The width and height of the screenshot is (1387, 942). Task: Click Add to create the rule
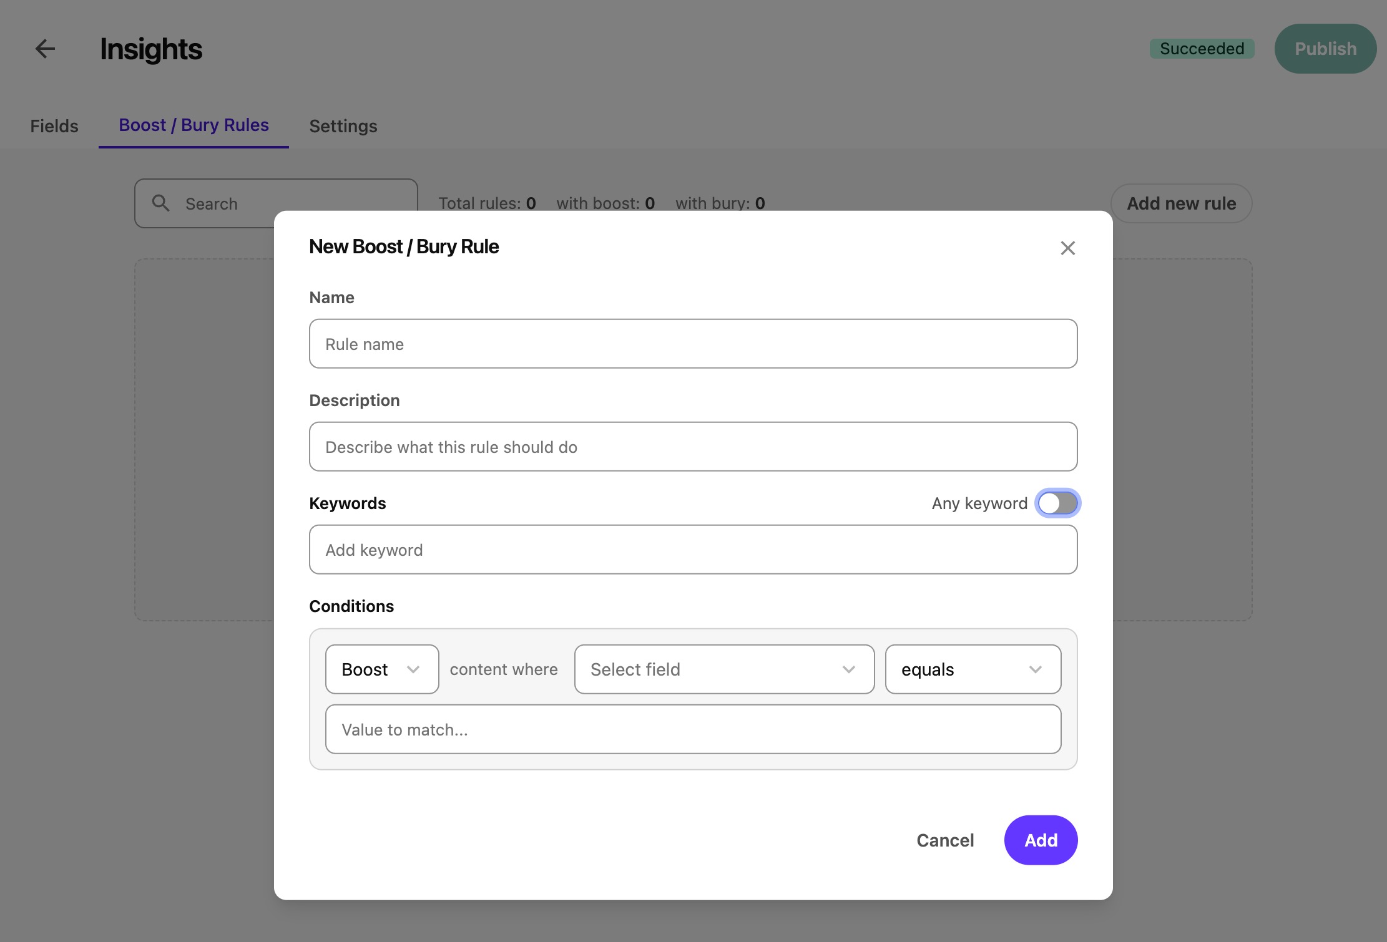(x=1040, y=840)
